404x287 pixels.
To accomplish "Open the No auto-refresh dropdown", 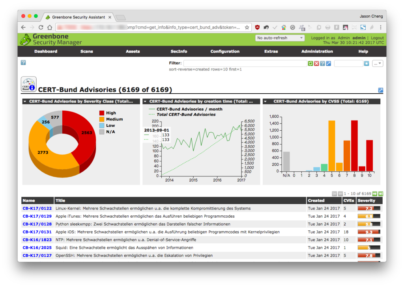I will point(280,38).
